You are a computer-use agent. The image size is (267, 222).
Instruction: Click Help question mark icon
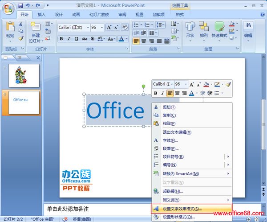tap(263, 15)
